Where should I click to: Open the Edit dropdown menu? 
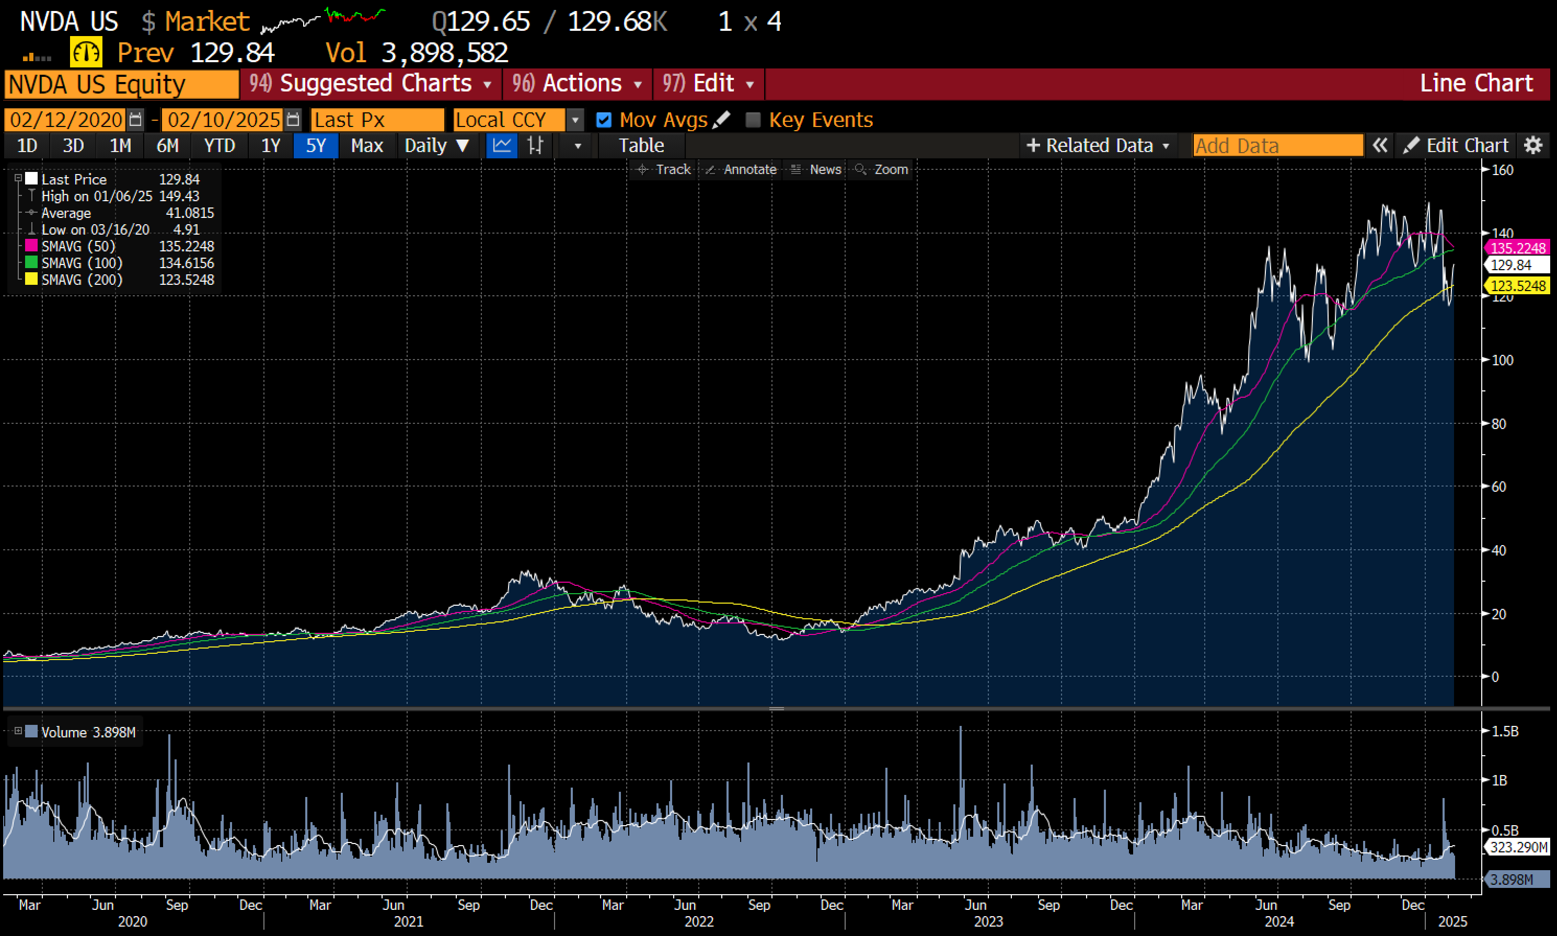click(x=709, y=84)
